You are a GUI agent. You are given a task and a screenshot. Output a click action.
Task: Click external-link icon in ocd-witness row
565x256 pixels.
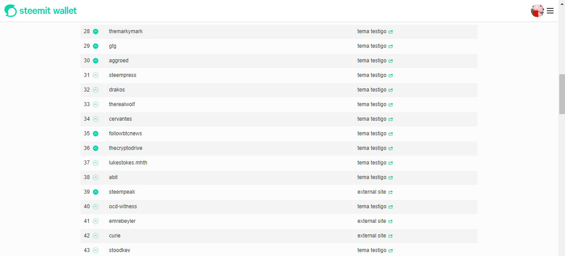391,207
